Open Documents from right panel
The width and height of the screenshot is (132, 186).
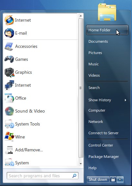(98, 41)
